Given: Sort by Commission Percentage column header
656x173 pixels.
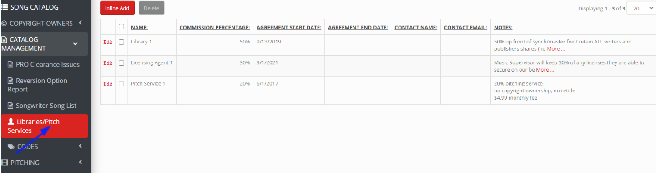Looking at the screenshot, I should [x=215, y=28].
